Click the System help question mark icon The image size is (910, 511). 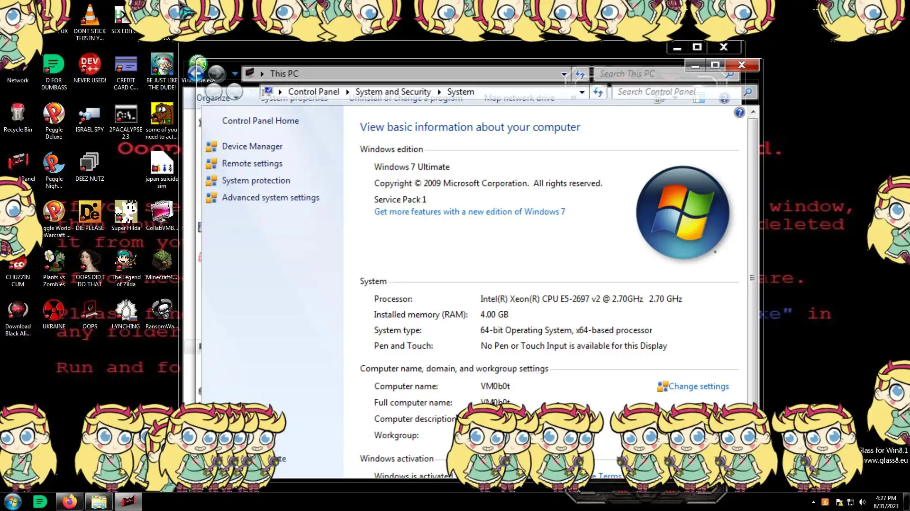(x=739, y=113)
